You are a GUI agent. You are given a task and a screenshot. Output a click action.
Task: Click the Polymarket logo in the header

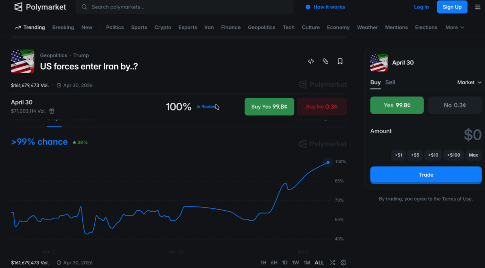coord(40,7)
